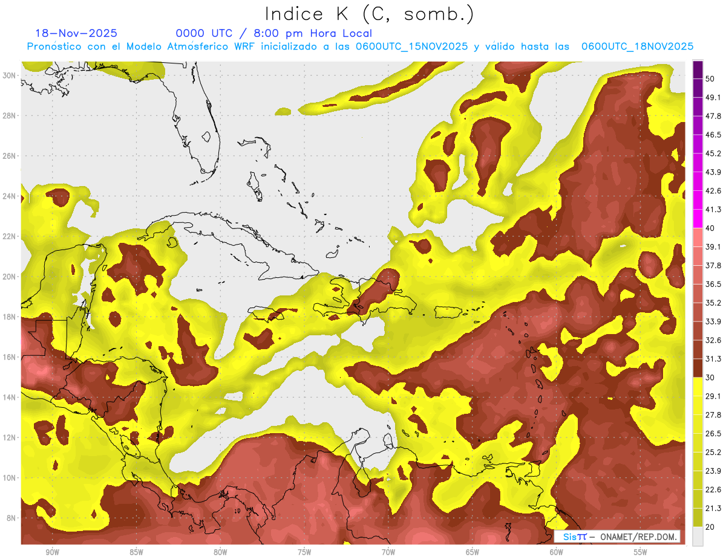Screen dimensions: 726x560
Task: Click the color scale value 49.1
Action: click(x=713, y=97)
